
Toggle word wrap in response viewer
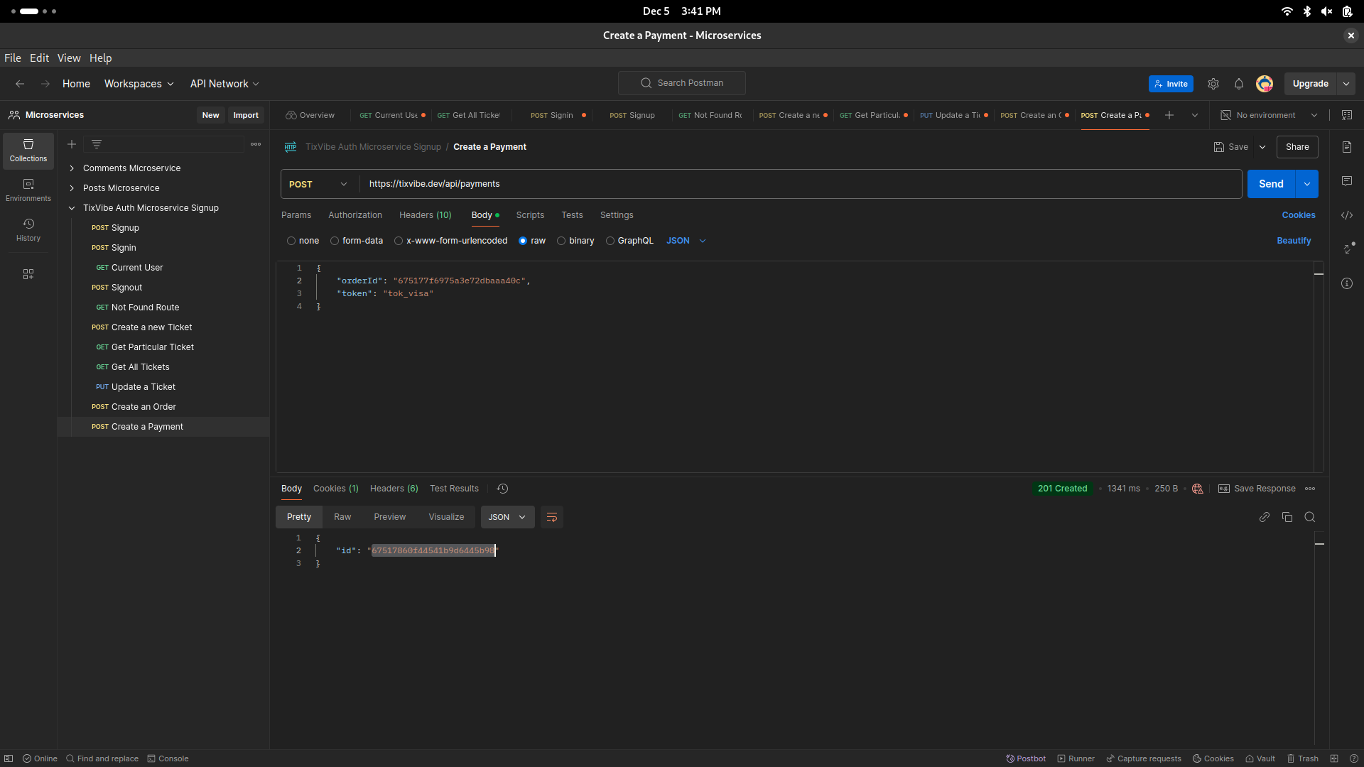[552, 517]
